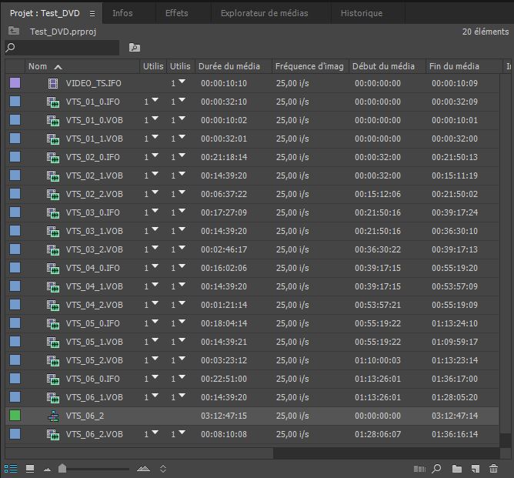Select the VTS_03_1.VOB clip name
This screenshot has width=514, height=478.
(x=94, y=231)
